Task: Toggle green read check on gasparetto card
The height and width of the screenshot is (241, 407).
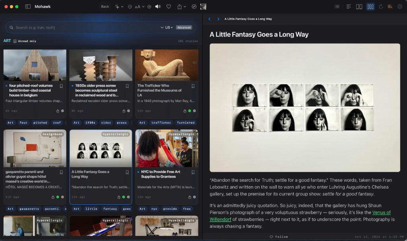Action: point(58,197)
